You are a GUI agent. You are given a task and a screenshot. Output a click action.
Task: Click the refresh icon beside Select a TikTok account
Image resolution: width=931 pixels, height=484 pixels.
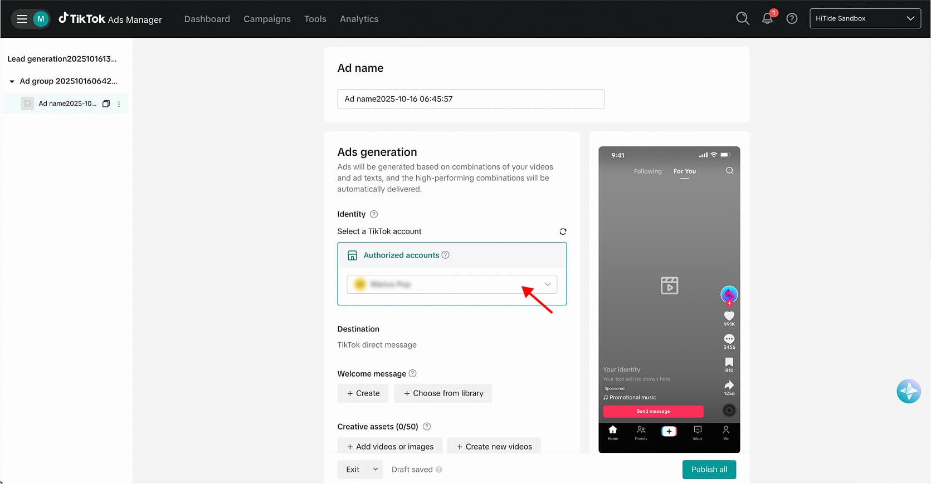tap(563, 231)
